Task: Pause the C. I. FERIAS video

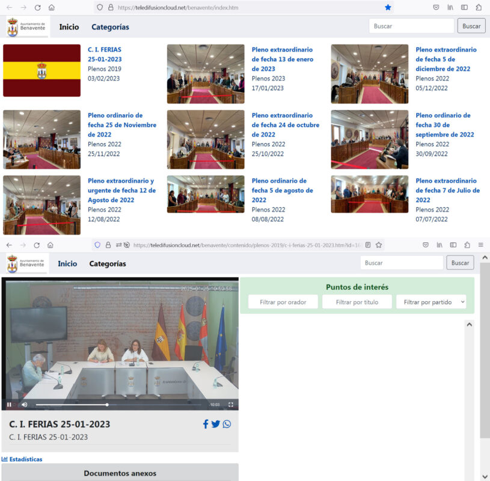Action: (9, 405)
